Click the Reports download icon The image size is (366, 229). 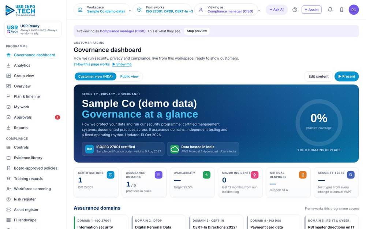tap(8, 128)
